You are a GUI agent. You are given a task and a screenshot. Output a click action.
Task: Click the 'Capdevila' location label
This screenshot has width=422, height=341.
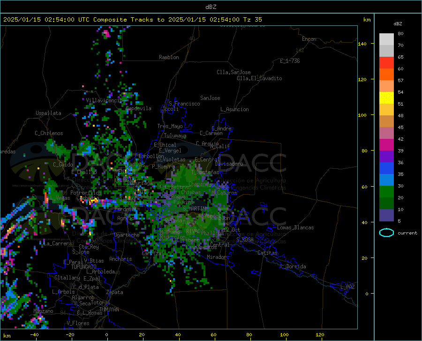click(139, 108)
